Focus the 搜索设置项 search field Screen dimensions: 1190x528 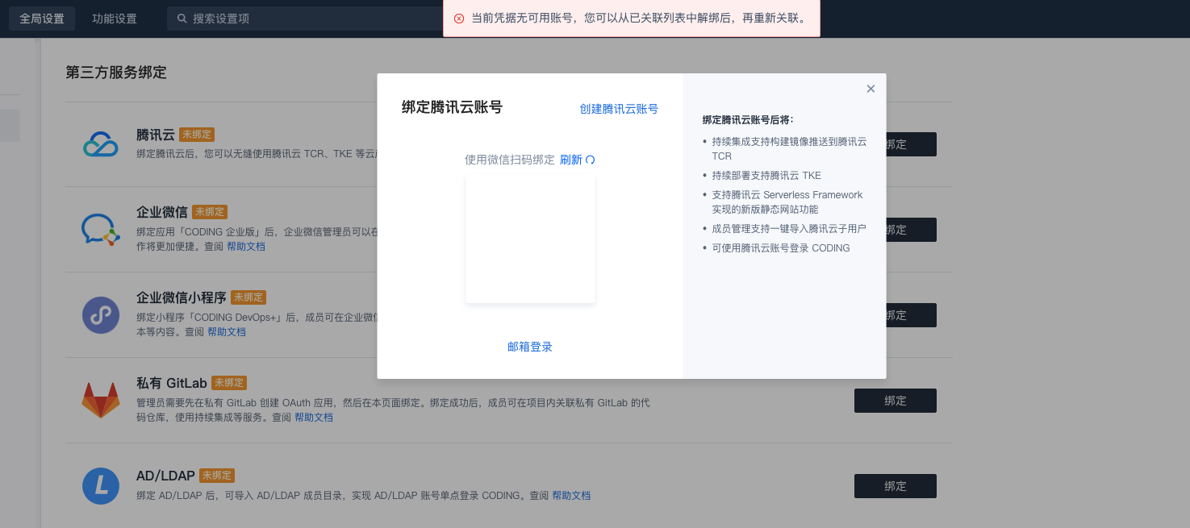tap(307, 19)
